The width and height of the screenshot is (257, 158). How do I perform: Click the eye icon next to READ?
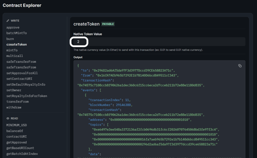(x=8, y=118)
